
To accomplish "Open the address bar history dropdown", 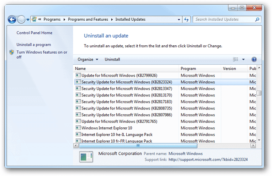I will 179,19.
